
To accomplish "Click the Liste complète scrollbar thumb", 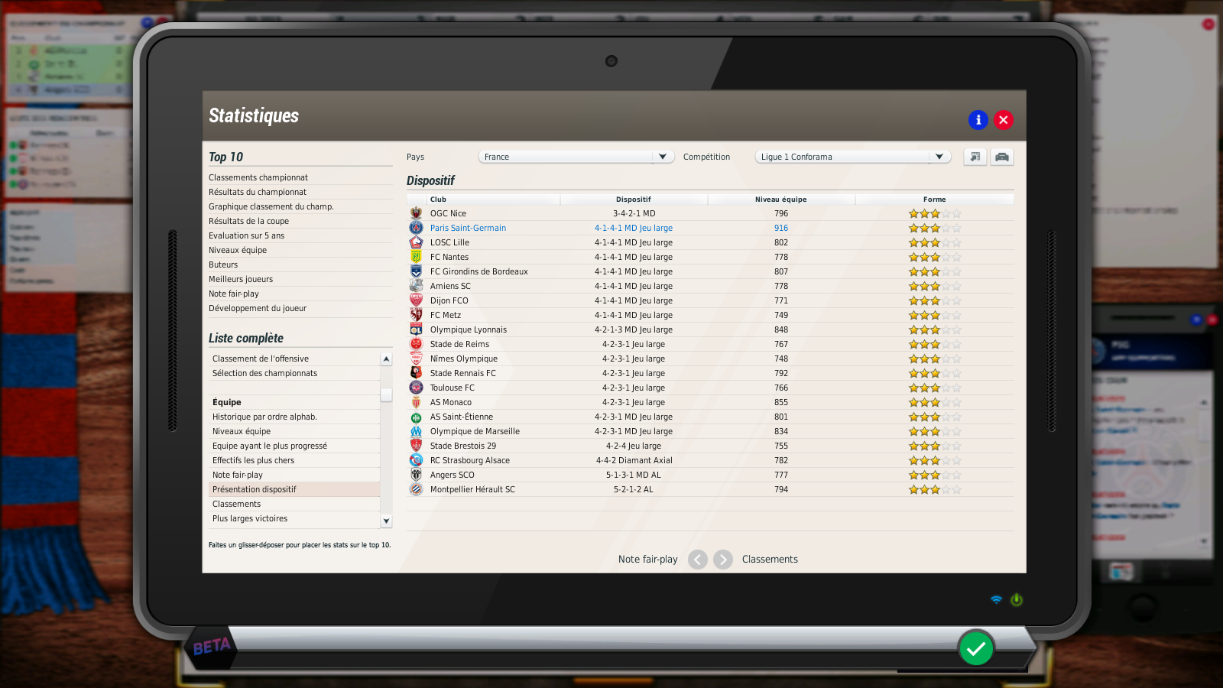I will 386,394.
